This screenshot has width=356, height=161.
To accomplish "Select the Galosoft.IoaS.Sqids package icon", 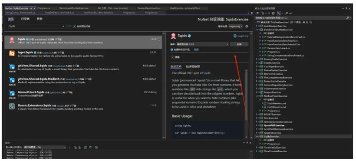I will pos(12,94).
